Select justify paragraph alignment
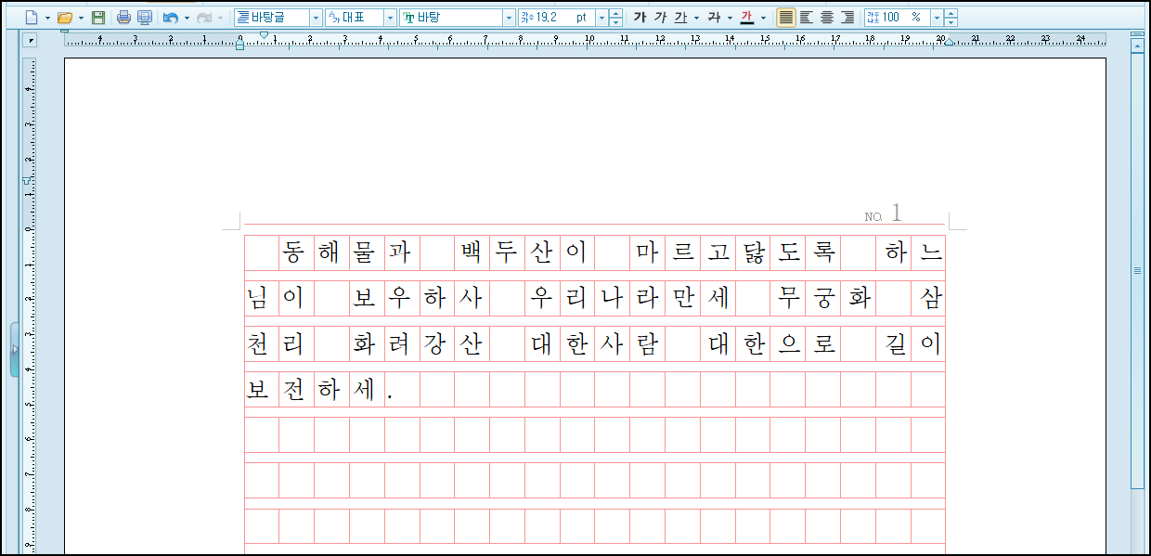 786,18
